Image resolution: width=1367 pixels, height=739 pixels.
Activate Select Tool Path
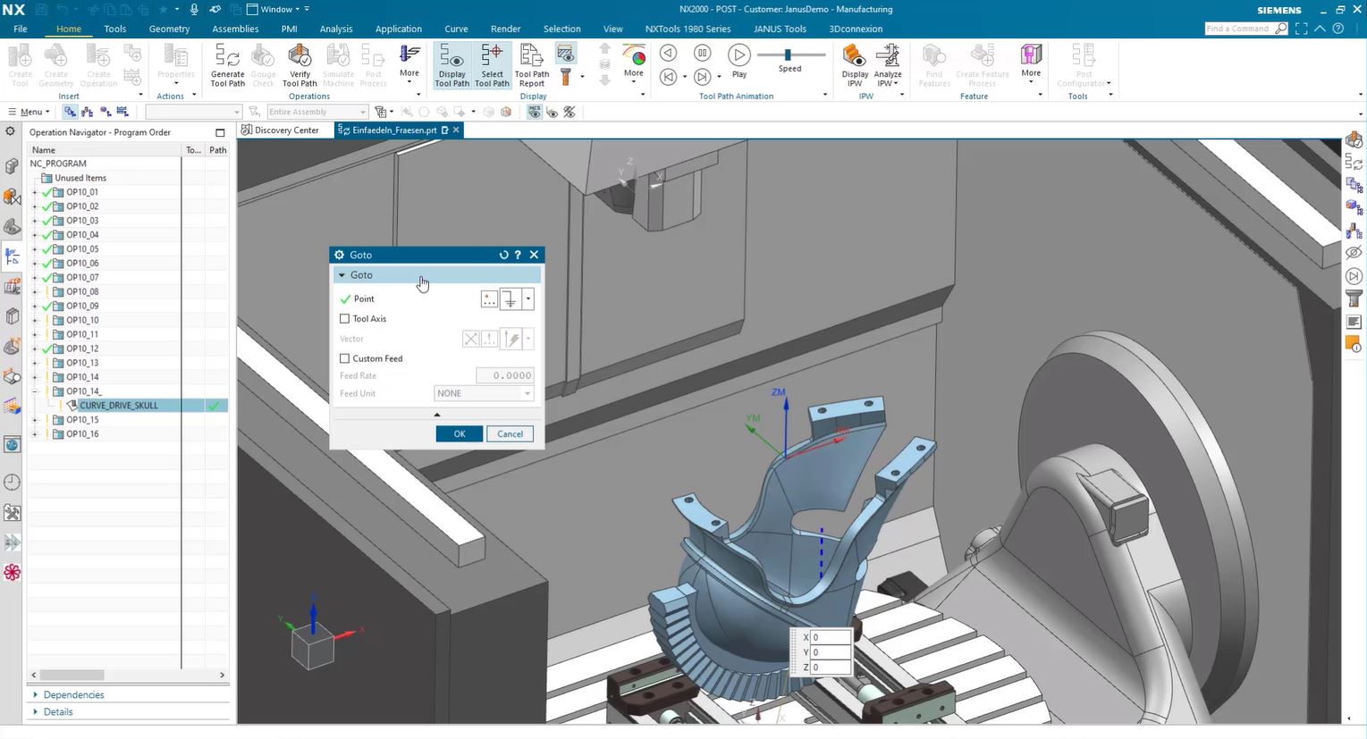492,66
